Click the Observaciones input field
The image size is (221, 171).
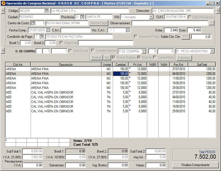pyautogui.click(x=170, y=23)
